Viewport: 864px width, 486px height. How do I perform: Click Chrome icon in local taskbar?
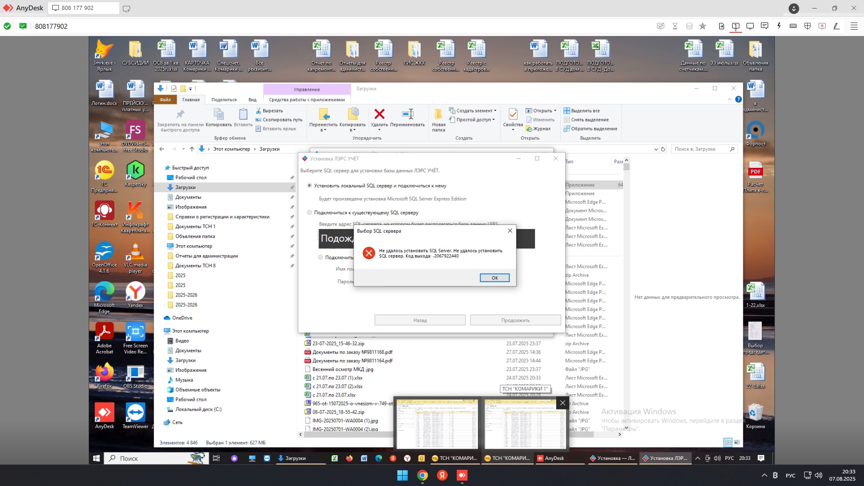(x=422, y=475)
